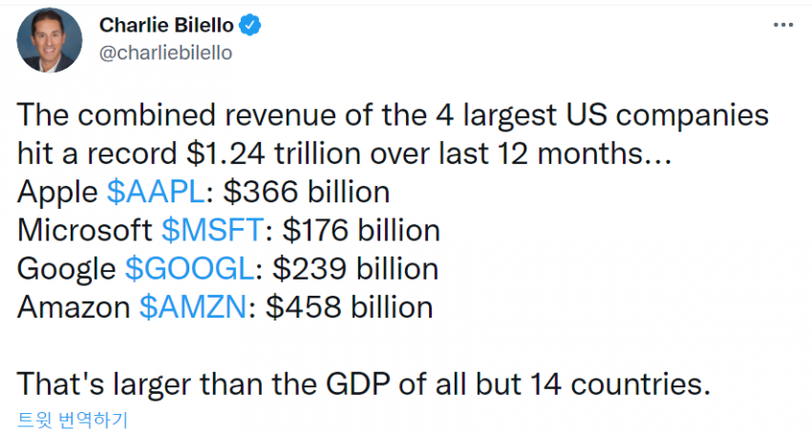
Task: Click the "$458 billion" revenue figure
Action: point(349,306)
